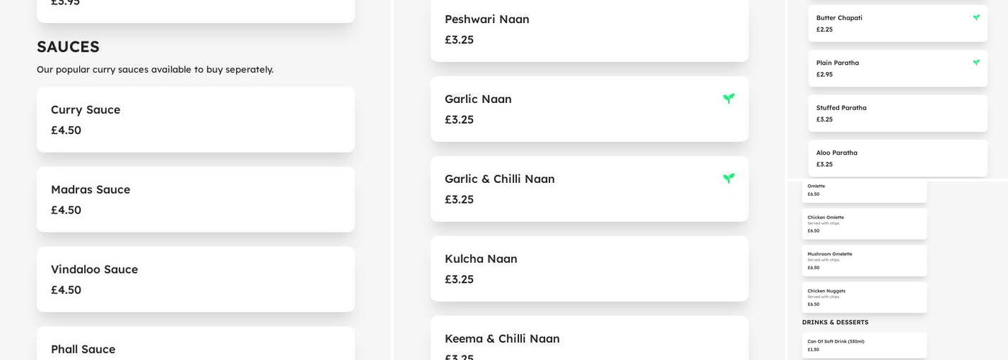Select Peshwari Naan for £3.25
This screenshot has width=1008, height=360.
(x=589, y=30)
